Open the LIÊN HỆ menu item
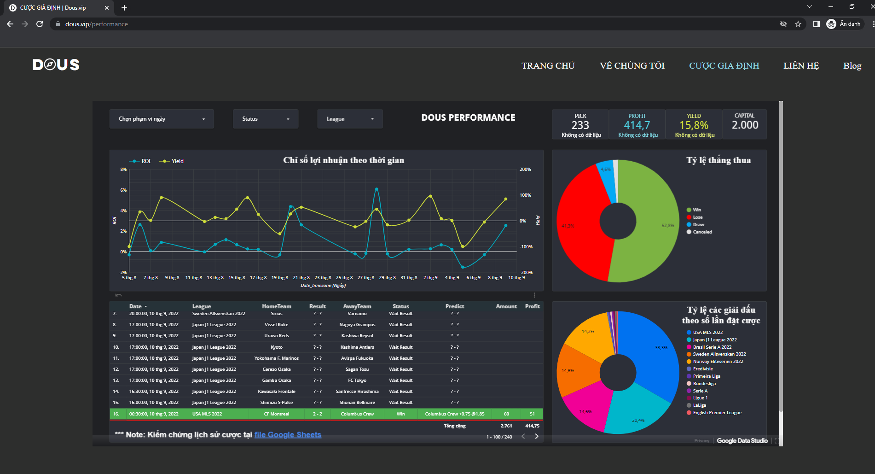This screenshot has width=875, height=474. coord(801,65)
